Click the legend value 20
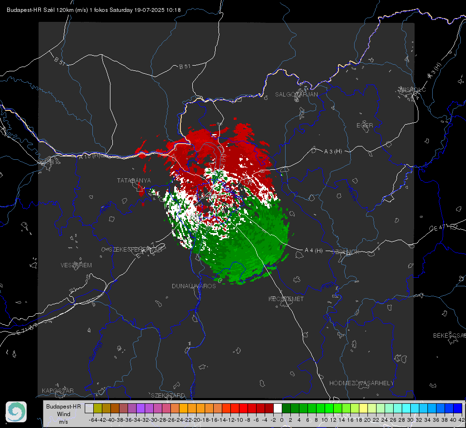 point(367,420)
